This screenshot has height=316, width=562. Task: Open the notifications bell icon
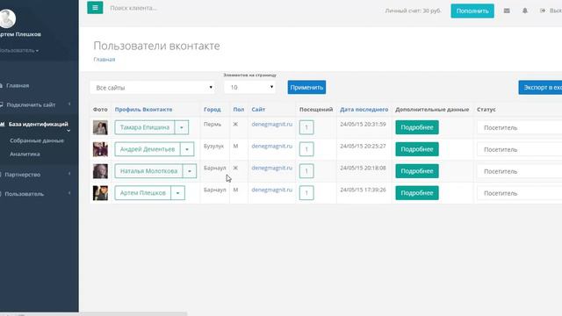click(525, 11)
